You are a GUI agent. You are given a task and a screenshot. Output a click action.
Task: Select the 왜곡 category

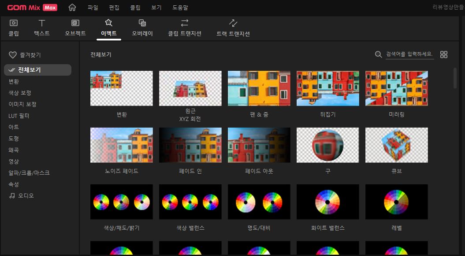tap(14, 150)
